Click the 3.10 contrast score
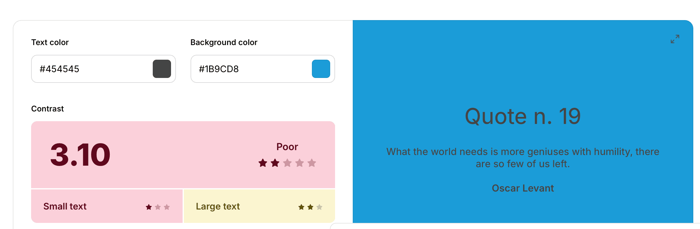Screen dimensions: 700x229 pos(80,155)
